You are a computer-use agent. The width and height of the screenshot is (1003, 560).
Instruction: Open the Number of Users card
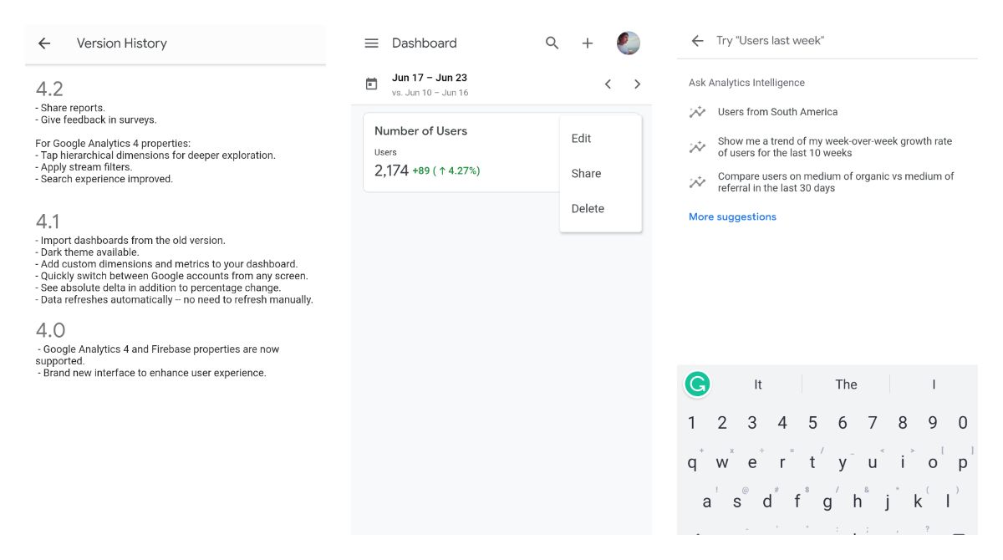(461, 153)
